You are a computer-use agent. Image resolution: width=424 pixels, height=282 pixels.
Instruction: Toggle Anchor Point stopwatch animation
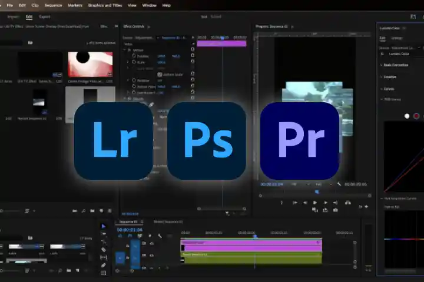point(134,86)
